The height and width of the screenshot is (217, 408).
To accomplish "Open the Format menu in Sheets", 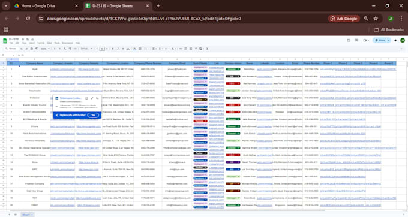I will pos(41,43).
